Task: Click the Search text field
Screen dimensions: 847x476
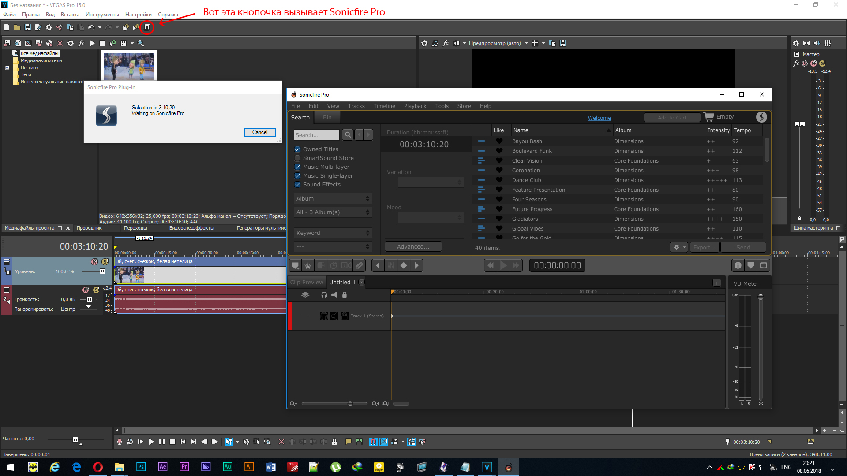Action: pos(316,135)
